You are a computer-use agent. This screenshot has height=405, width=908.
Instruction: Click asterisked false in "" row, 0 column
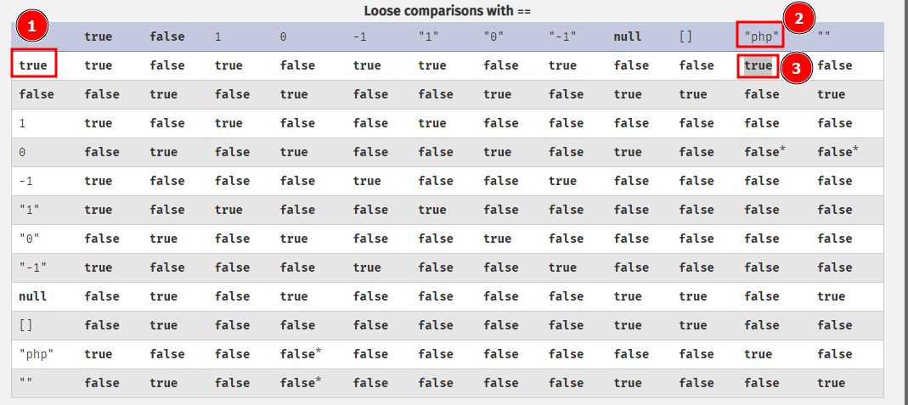300,383
